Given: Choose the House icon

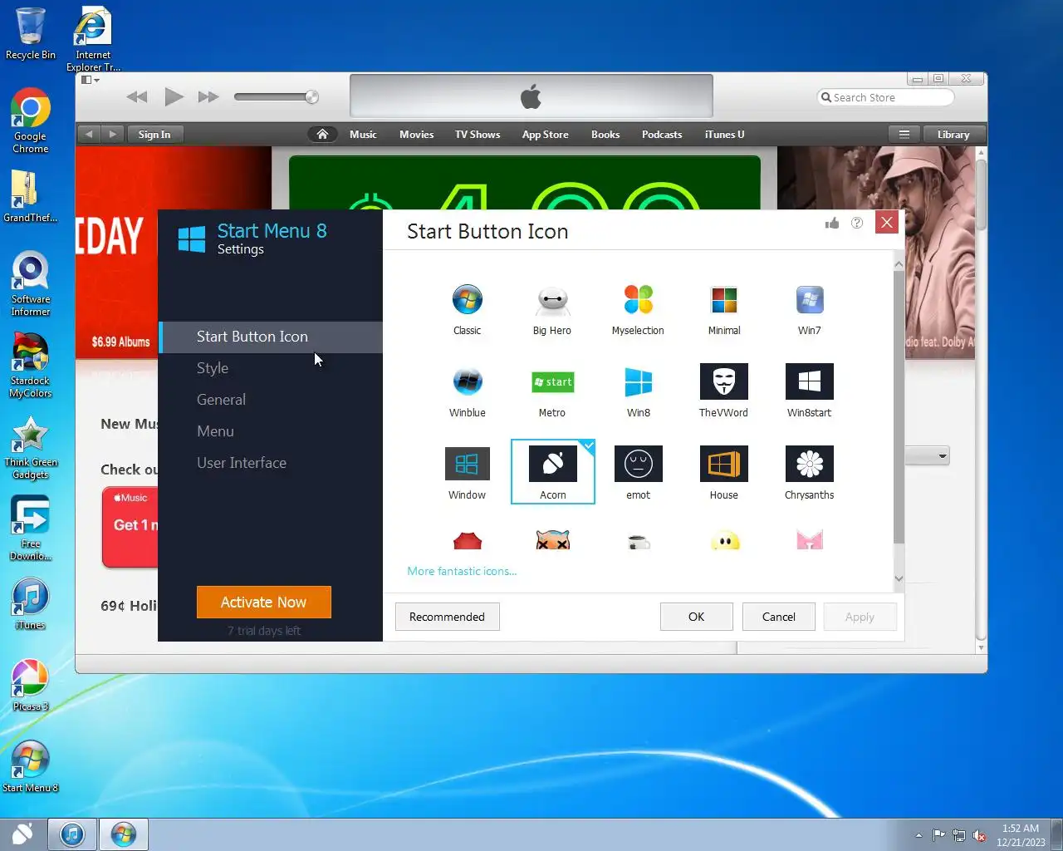Looking at the screenshot, I should [x=723, y=473].
